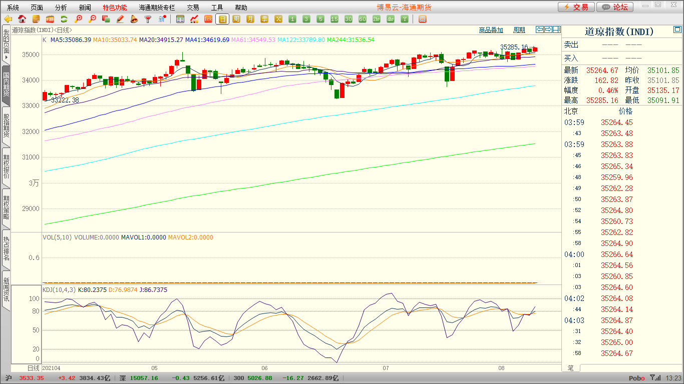Viewport: 684px width, 384px height.
Task: Switch to the 期权策略 side tab
Action: click(x=6, y=208)
